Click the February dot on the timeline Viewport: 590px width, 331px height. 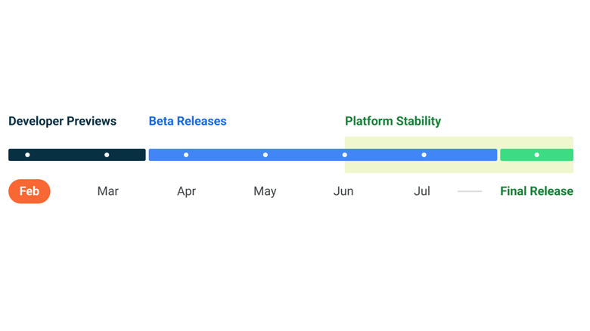(x=27, y=155)
